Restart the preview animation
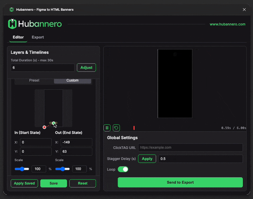253x199 pixels. [116, 128]
